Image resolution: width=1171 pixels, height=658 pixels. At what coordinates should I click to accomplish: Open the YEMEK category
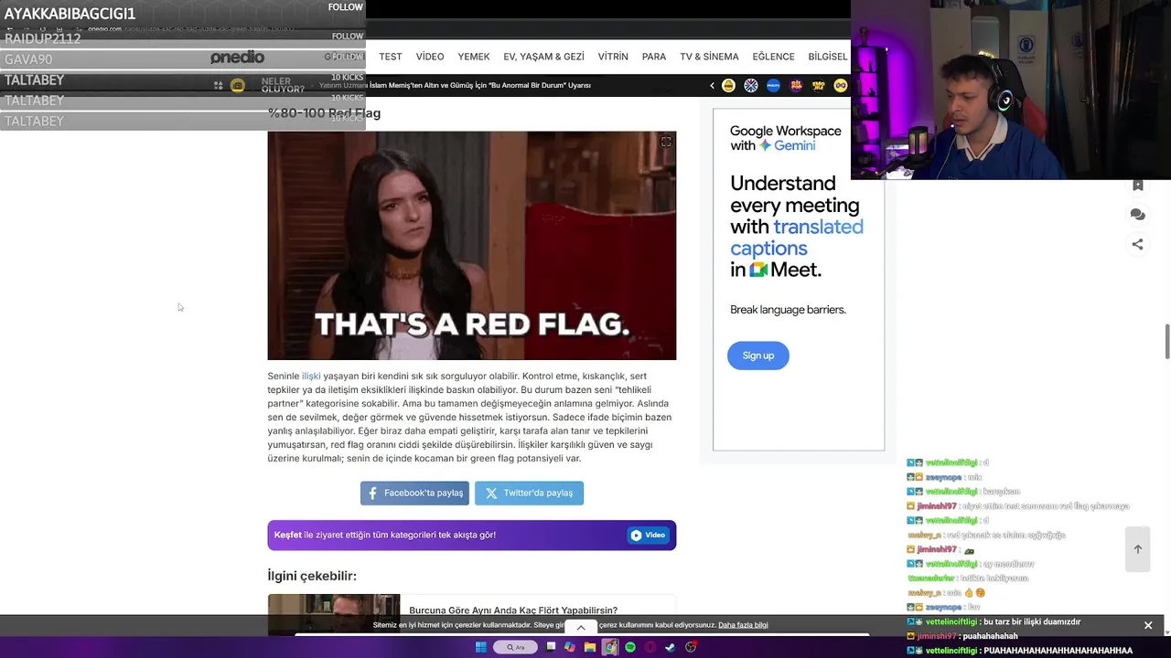pos(474,57)
